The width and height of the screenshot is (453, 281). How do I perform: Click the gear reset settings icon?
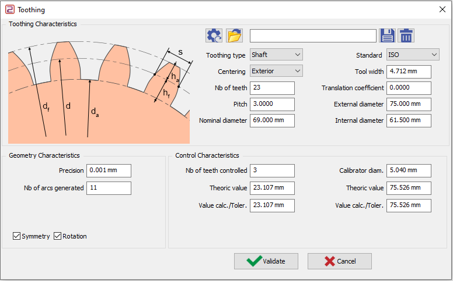pos(214,35)
